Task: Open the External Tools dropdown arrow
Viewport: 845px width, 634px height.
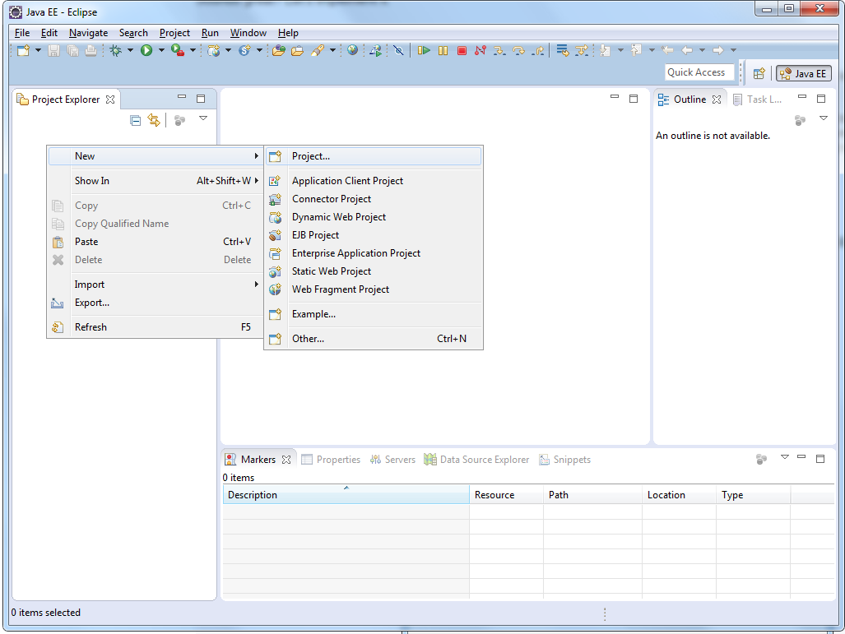Action: pyautogui.click(x=193, y=51)
